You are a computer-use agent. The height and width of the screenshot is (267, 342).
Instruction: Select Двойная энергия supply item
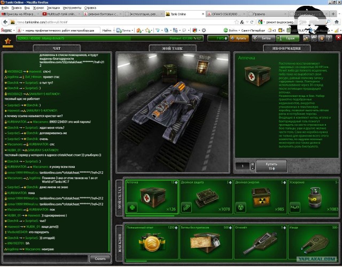click(260, 197)
